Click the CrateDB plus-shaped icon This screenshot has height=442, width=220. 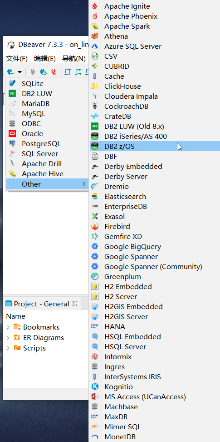[x=95, y=117]
